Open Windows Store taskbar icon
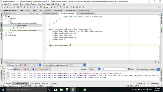The image size is (163, 92). pos(56,90)
